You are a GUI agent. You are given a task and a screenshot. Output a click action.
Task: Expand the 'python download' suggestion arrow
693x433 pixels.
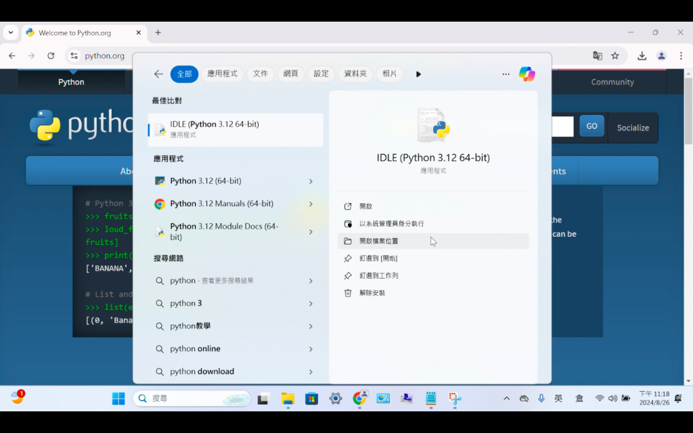coord(311,371)
